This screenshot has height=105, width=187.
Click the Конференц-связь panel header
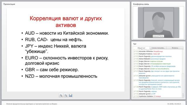(x=141, y=4)
